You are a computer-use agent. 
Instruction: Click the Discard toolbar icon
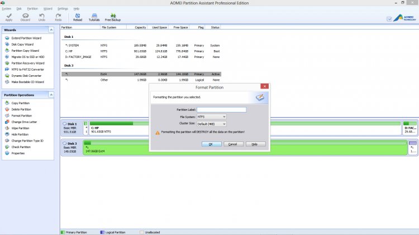(25, 17)
